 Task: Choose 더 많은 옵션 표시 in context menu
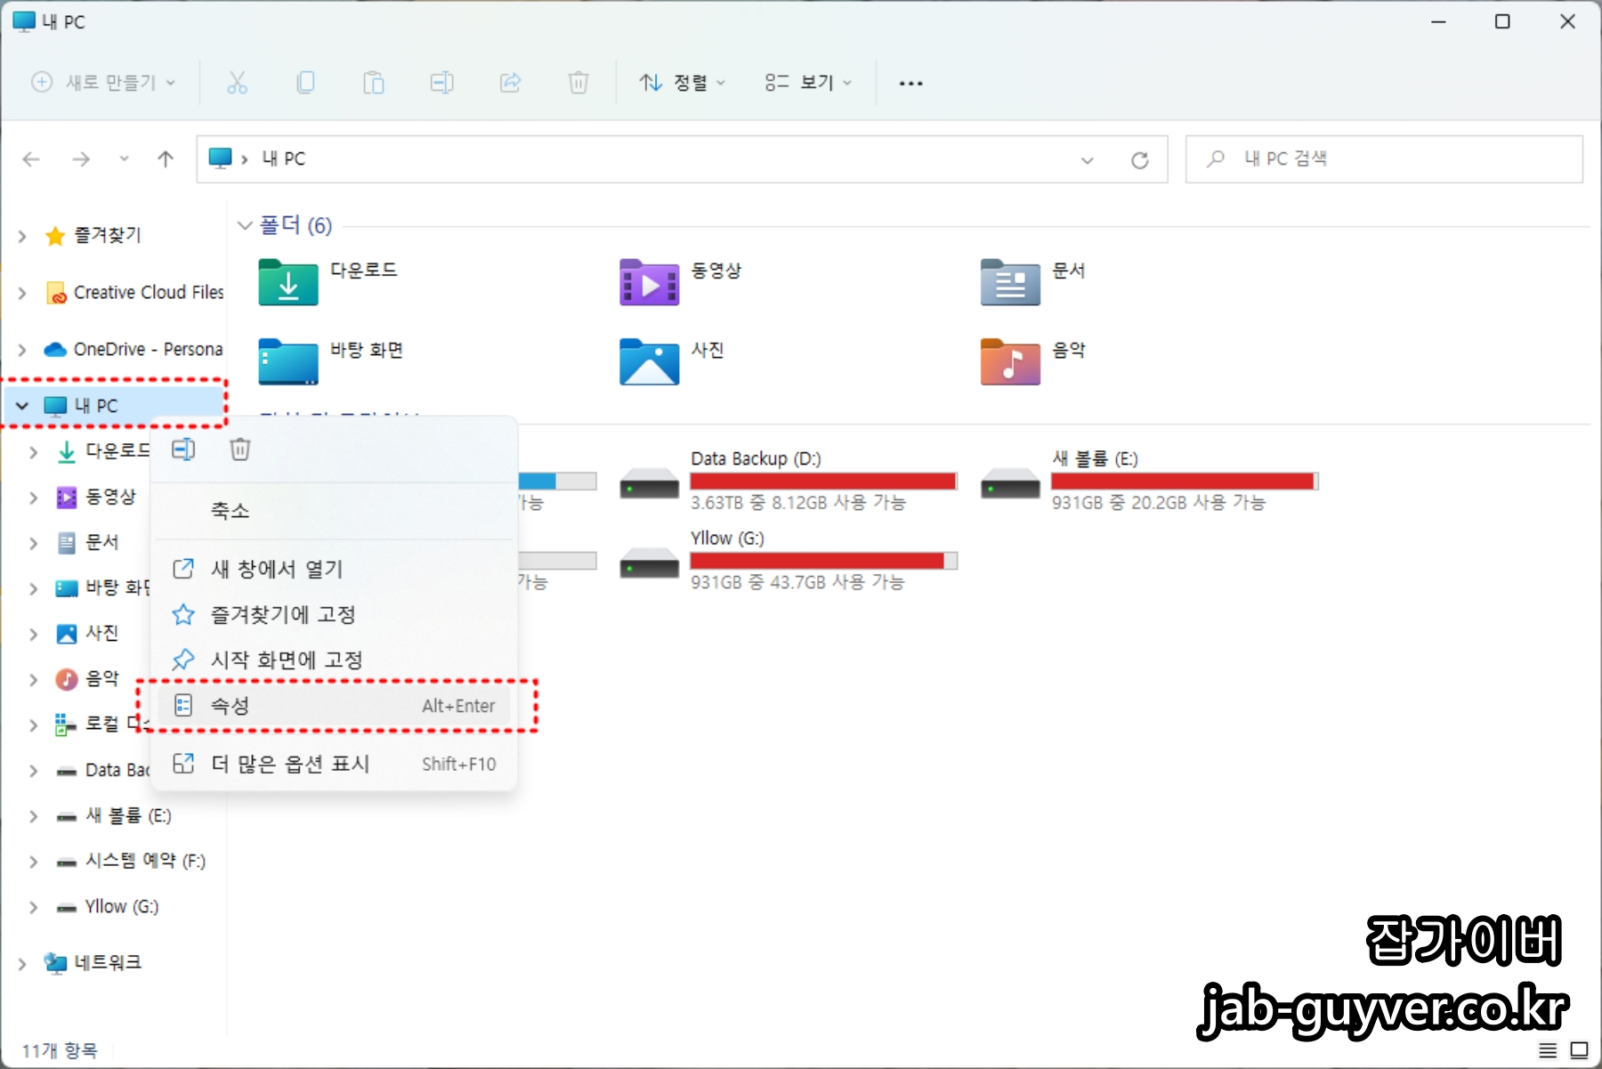click(x=335, y=764)
